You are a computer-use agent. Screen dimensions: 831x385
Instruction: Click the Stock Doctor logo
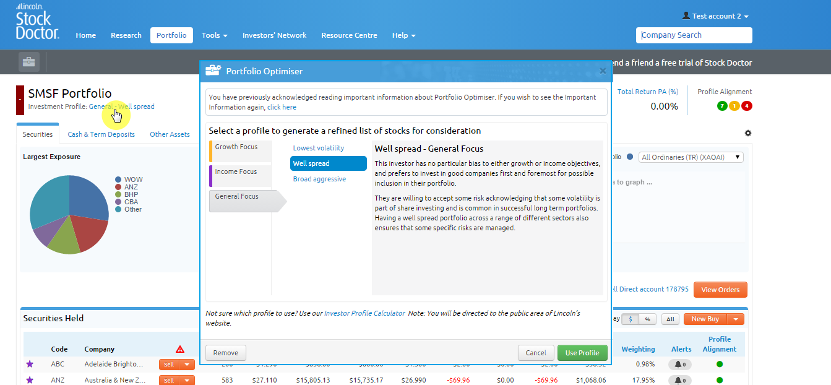coord(37,25)
